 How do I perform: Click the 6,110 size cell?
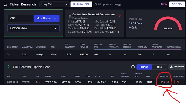(x=115, y=82)
